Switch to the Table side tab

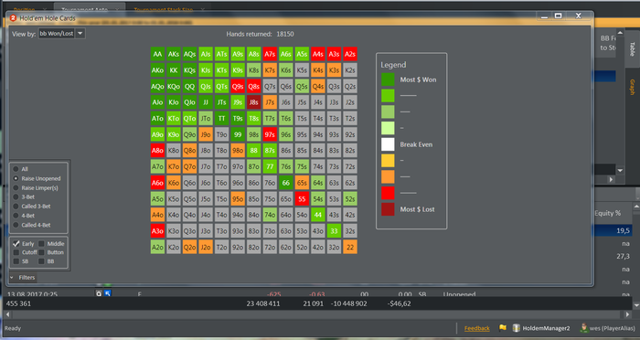(x=633, y=49)
